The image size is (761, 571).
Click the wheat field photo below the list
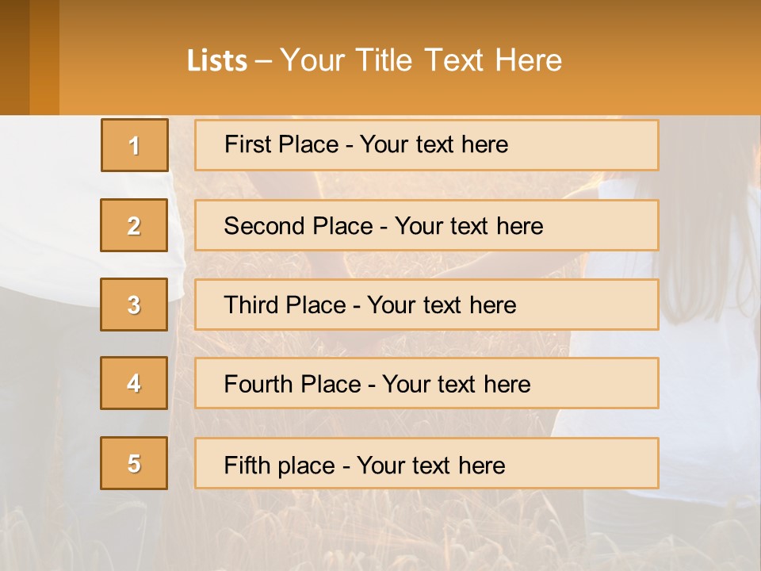click(x=380, y=531)
